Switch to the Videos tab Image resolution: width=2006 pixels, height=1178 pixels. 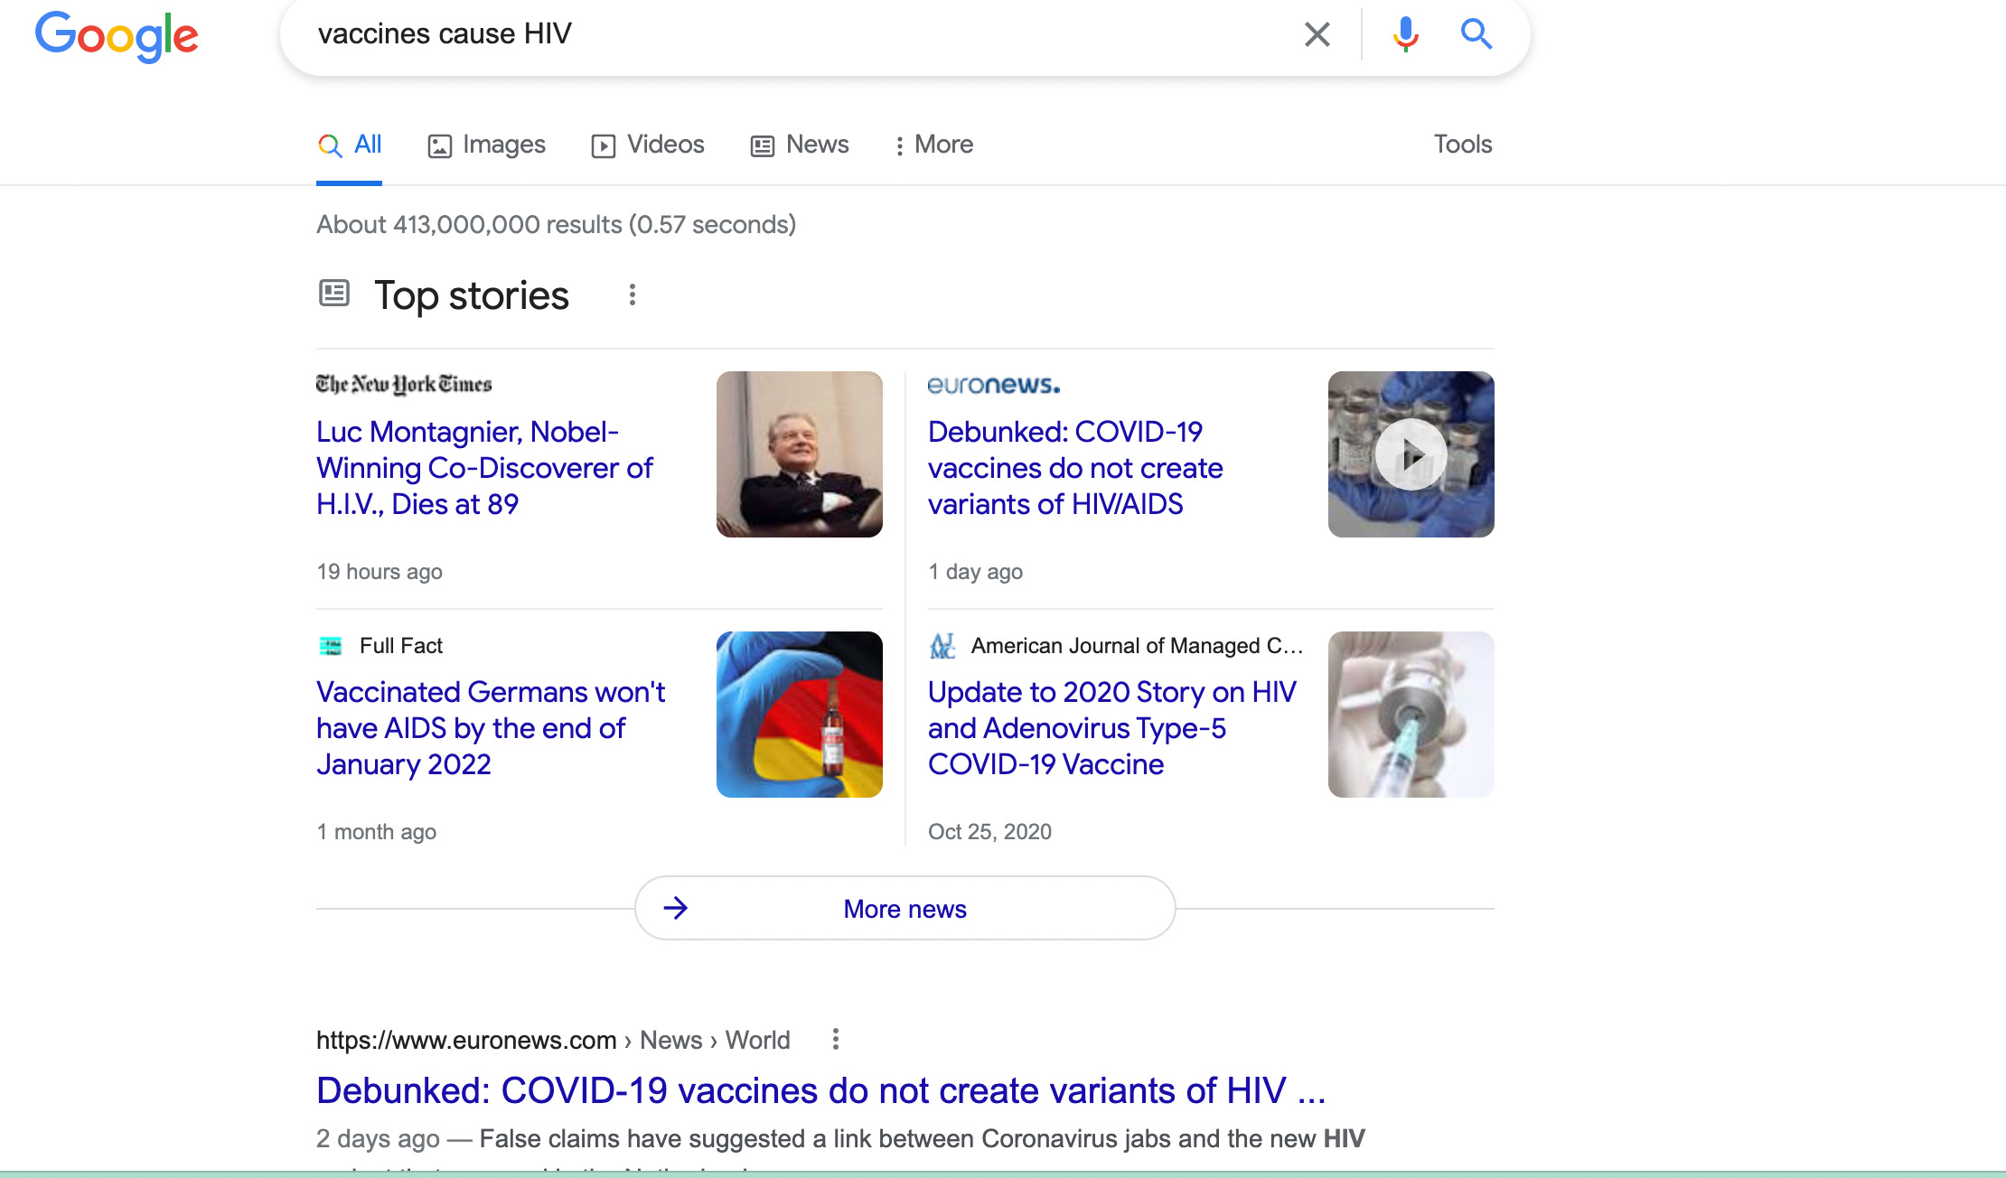648,145
